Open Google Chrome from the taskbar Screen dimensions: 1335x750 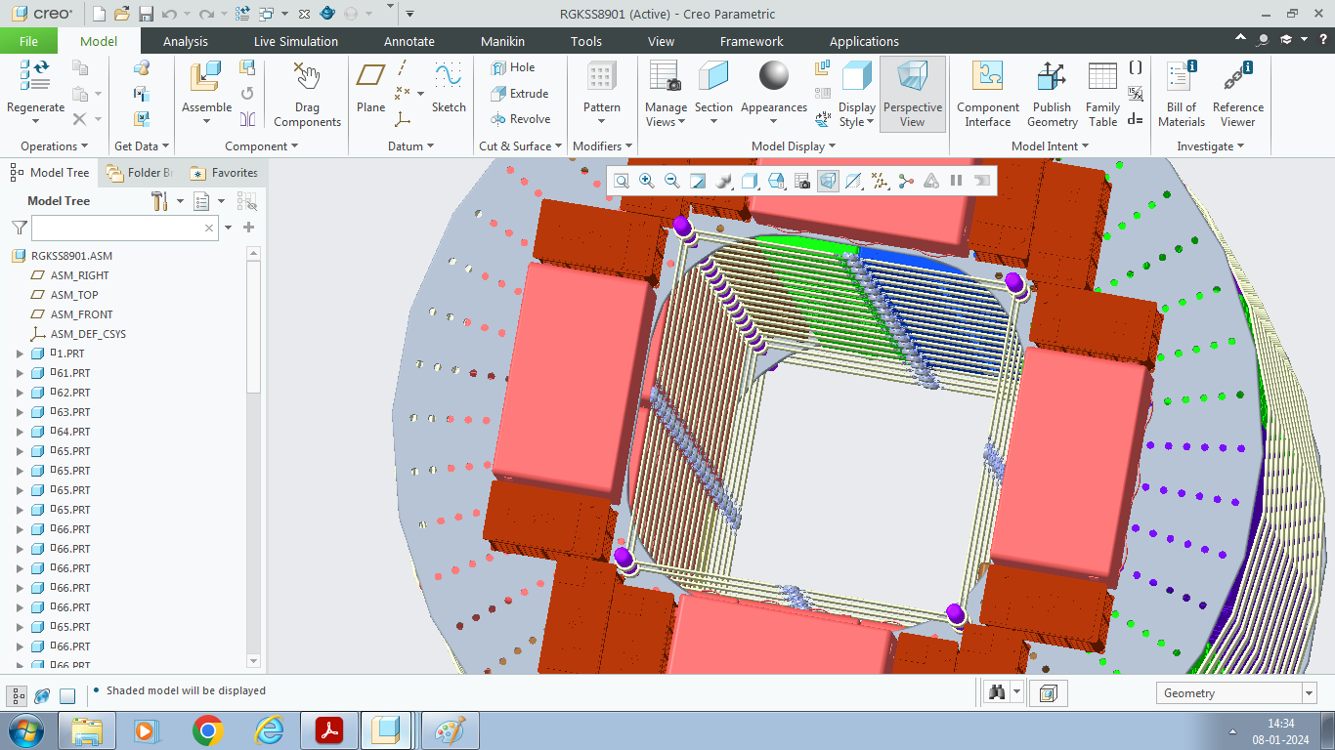[x=207, y=730]
